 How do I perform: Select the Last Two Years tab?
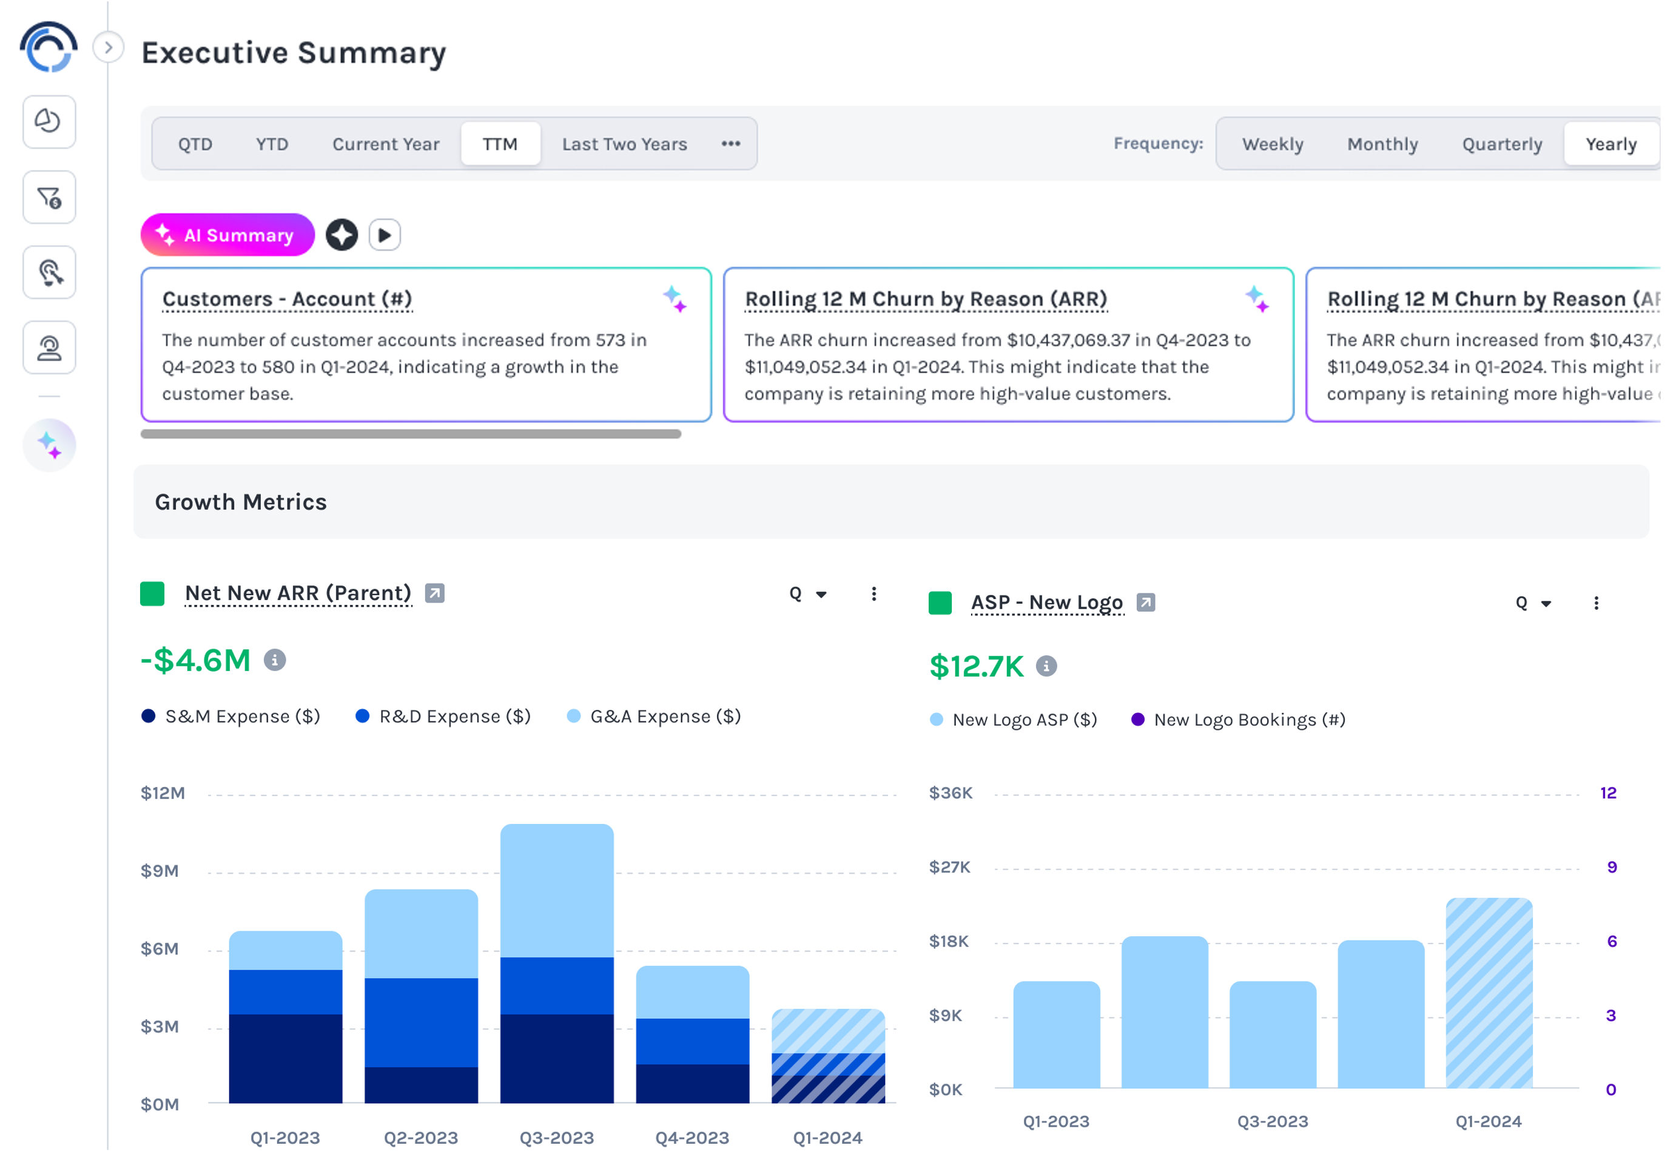624,144
